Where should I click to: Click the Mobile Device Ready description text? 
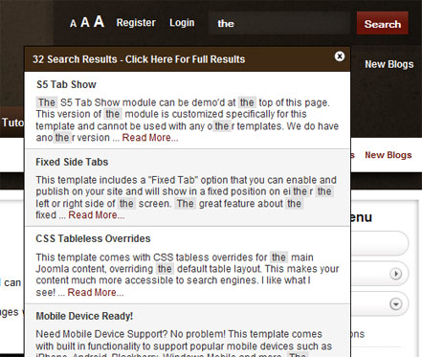184,343
